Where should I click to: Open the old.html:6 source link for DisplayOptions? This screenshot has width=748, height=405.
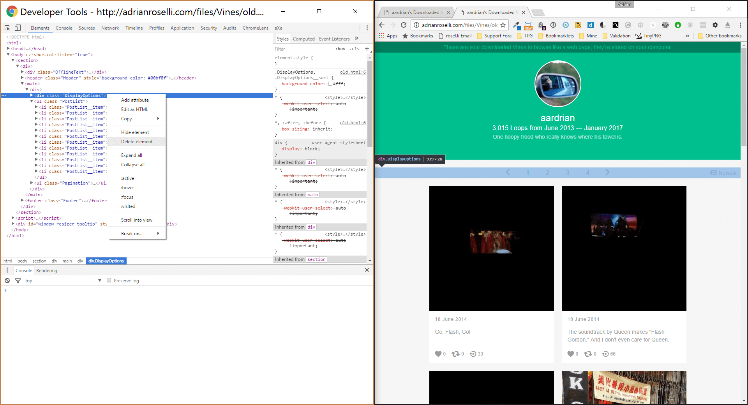coord(353,72)
